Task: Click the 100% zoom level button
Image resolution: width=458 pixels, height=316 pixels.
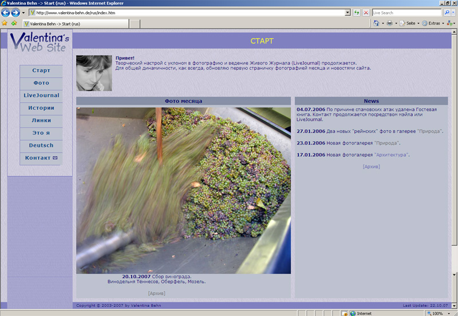Action: pos(435,313)
